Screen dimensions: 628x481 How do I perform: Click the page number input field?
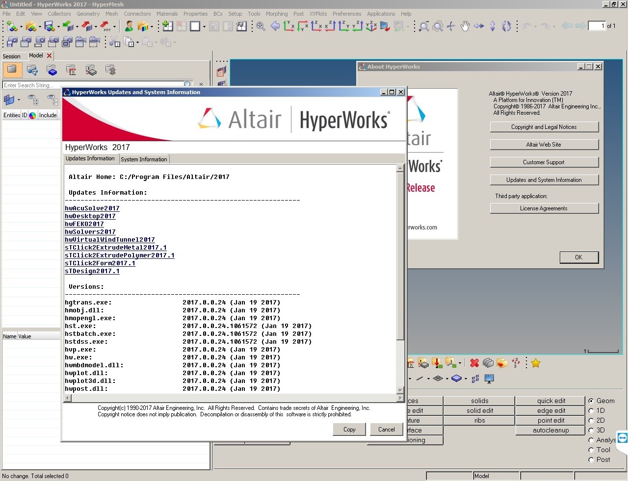click(597, 26)
